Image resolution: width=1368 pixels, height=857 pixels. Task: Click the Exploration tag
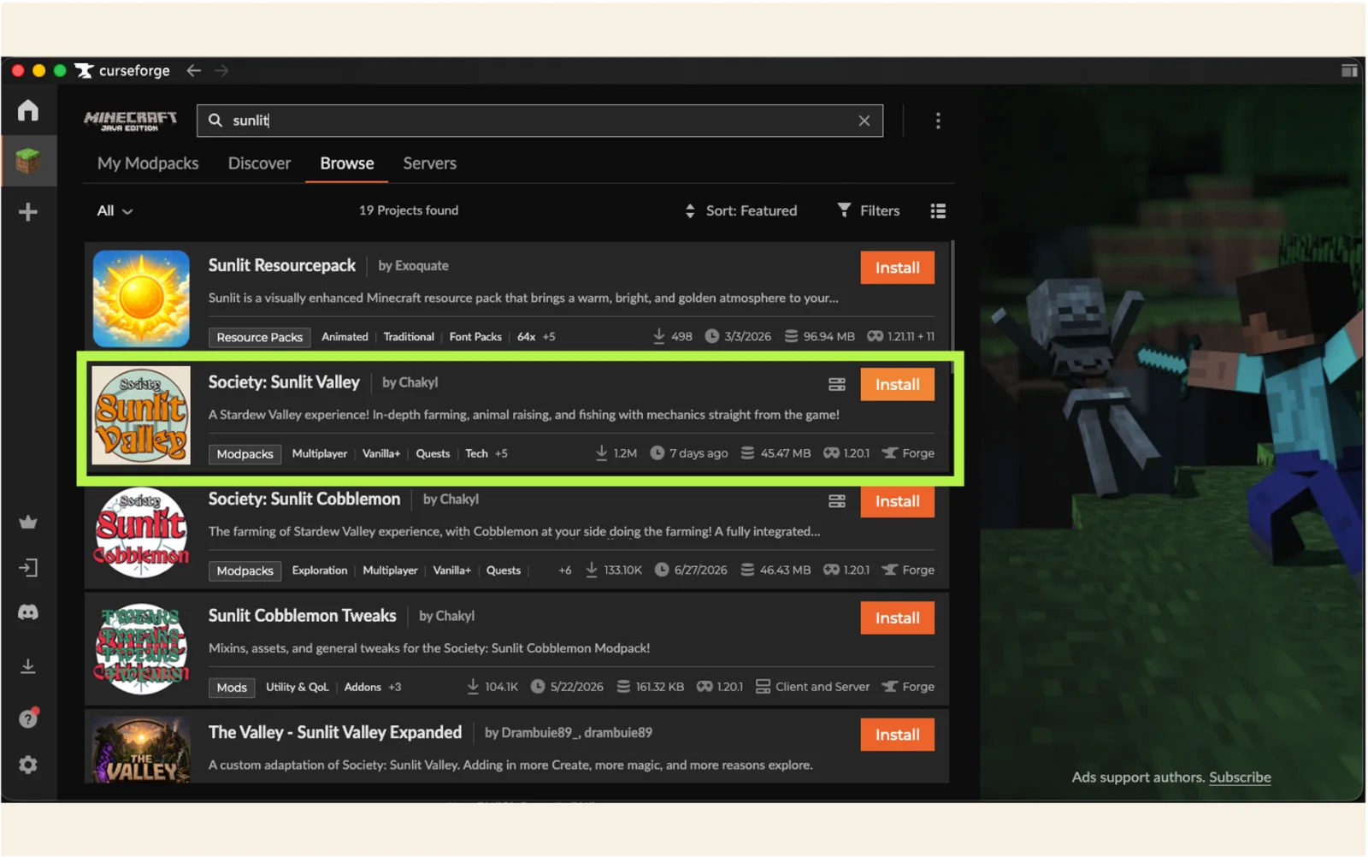pyautogui.click(x=320, y=570)
